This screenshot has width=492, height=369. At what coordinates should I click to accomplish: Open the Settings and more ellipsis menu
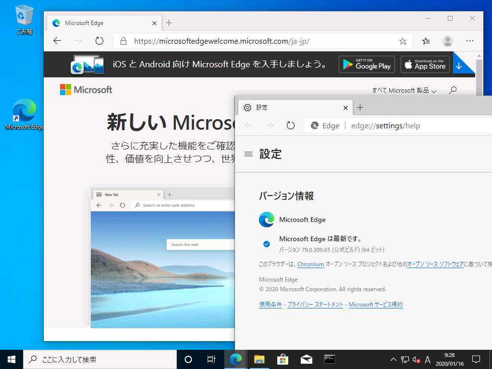[470, 41]
